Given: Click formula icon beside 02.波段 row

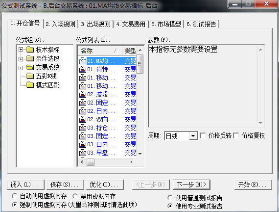Looking at the screenshot, I should click(x=83, y=94).
